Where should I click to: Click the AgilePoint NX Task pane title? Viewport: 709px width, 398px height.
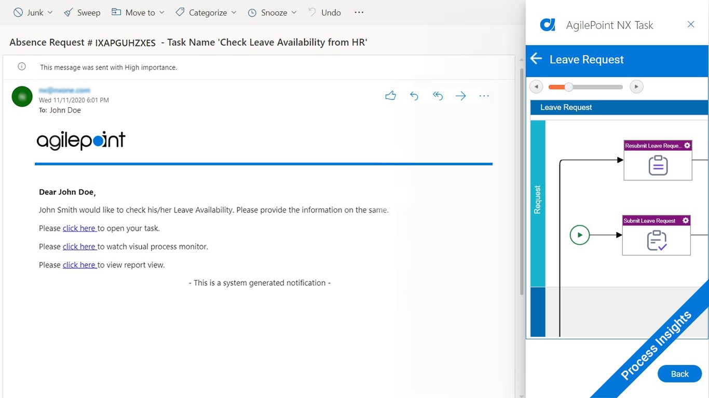click(609, 25)
